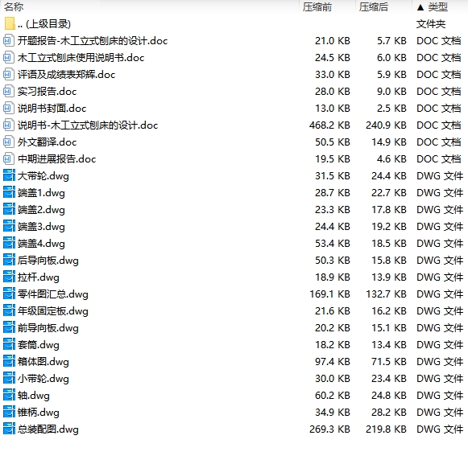Select file name 外文翻译.doc
Screen dimensions: 468x456
[x=47, y=142]
